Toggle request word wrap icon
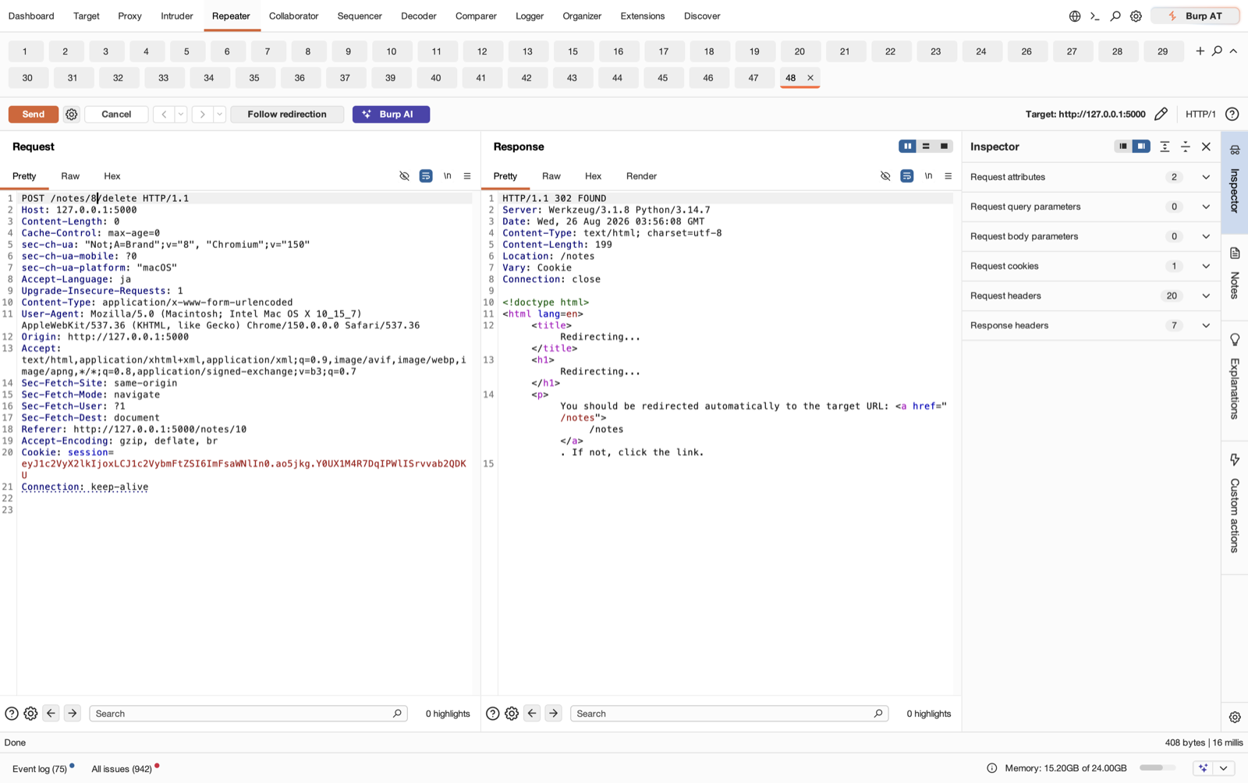1248x783 pixels. (x=426, y=176)
